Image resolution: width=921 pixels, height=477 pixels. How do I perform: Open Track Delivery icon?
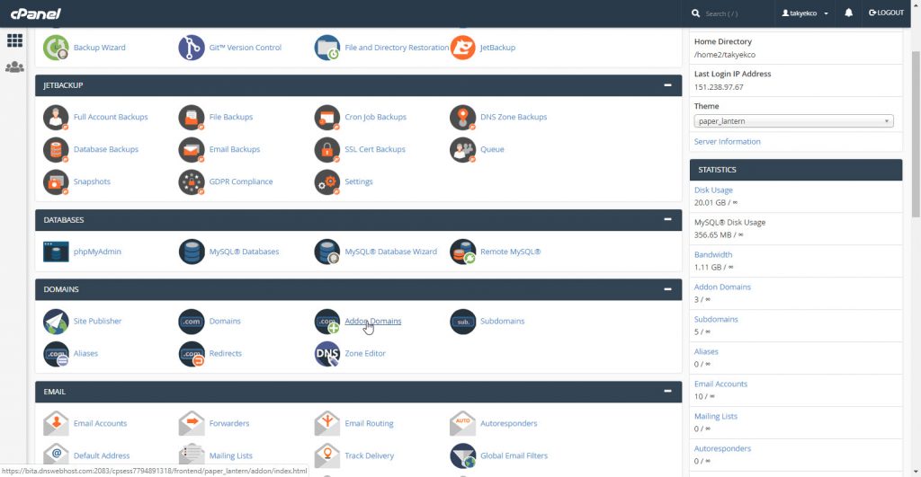[327, 455]
